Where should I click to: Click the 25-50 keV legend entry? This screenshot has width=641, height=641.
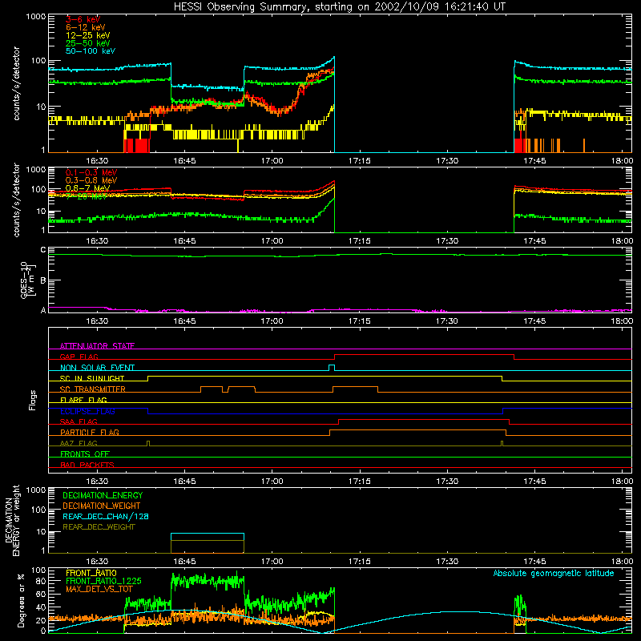pyautogui.click(x=88, y=43)
